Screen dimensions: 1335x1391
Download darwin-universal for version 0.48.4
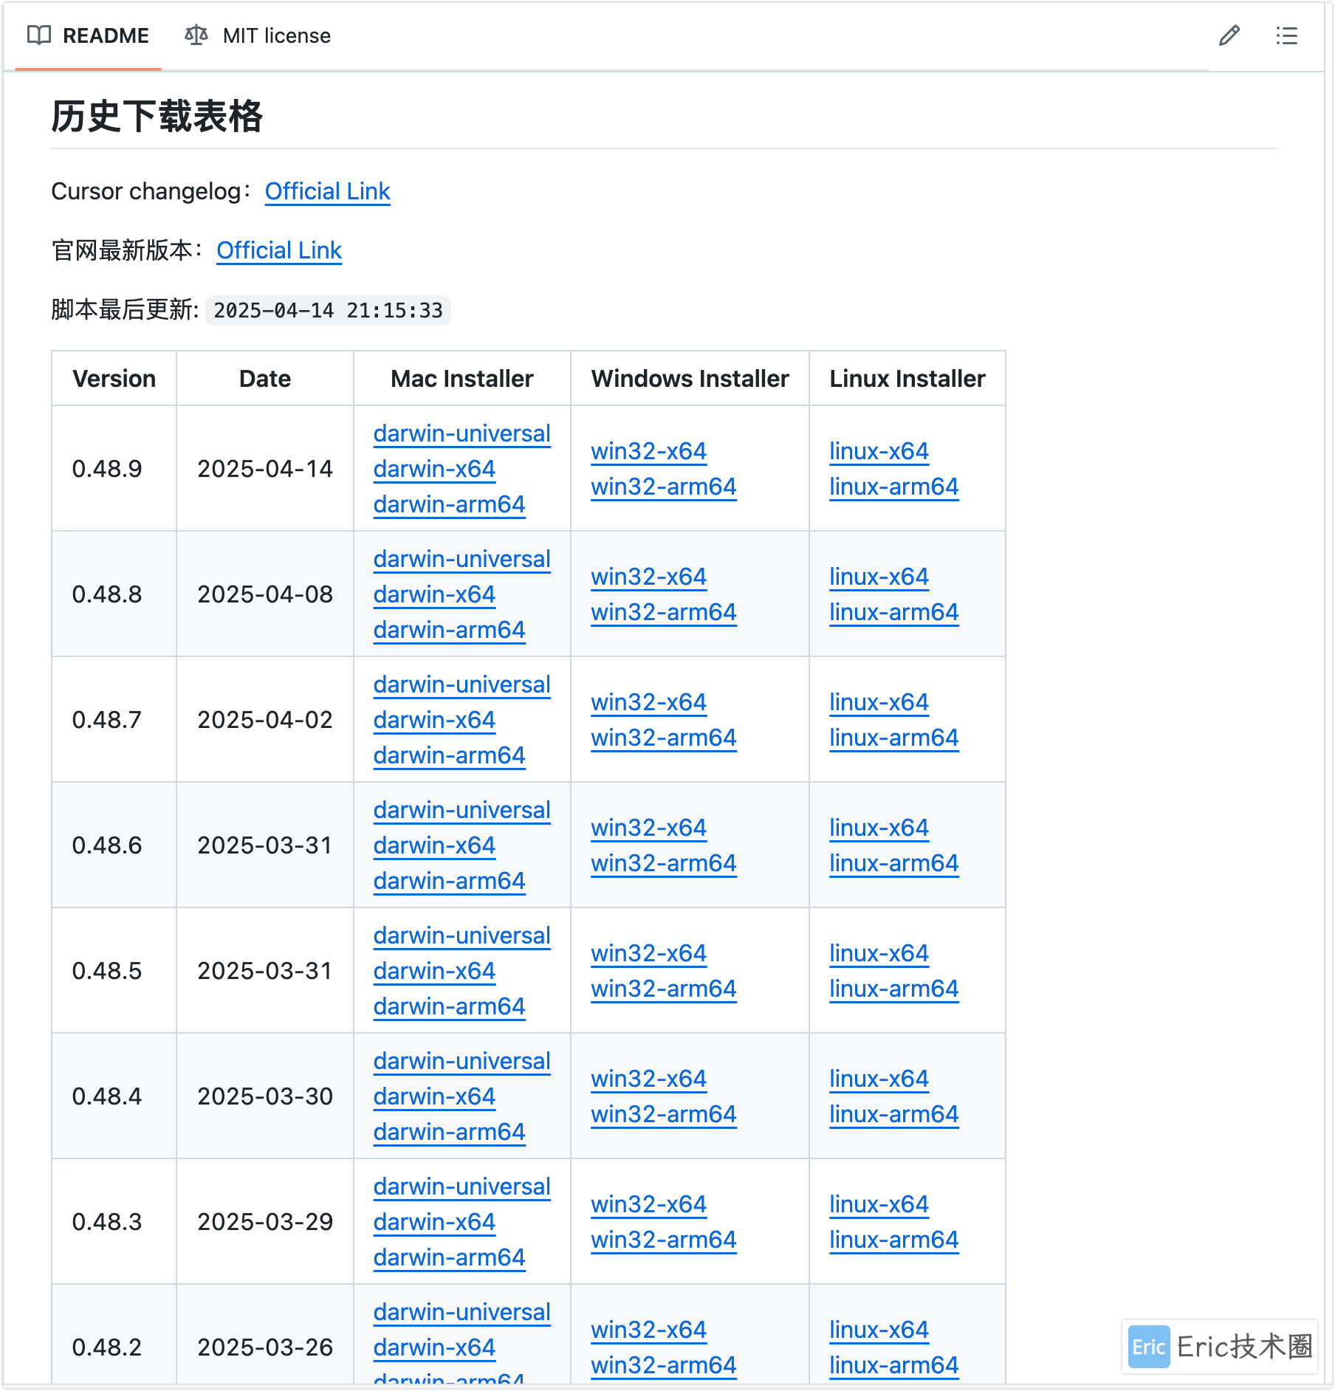click(x=462, y=1061)
